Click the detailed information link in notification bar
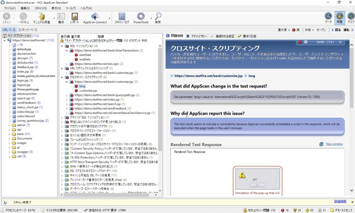Viewport: 355px width, 213px height. [340, 202]
